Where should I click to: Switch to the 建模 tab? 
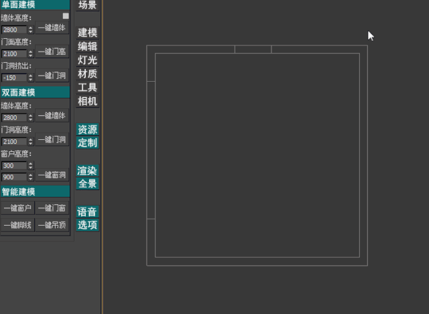pyautogui.click(x=88, y=33)
